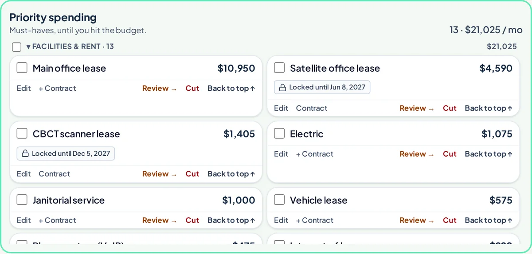
Task: Click the Main office lease title
Action: click(69, 68)
